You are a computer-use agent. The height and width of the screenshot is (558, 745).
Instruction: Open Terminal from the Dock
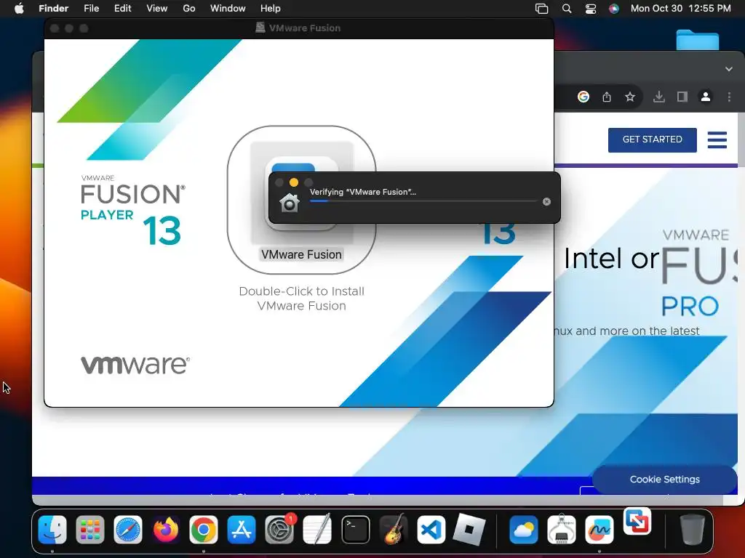point(355,529)
